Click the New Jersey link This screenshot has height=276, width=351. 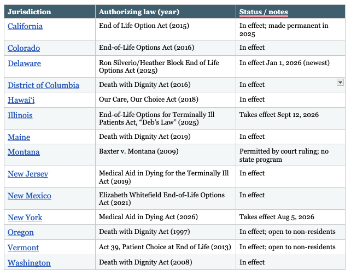[28, 174]
